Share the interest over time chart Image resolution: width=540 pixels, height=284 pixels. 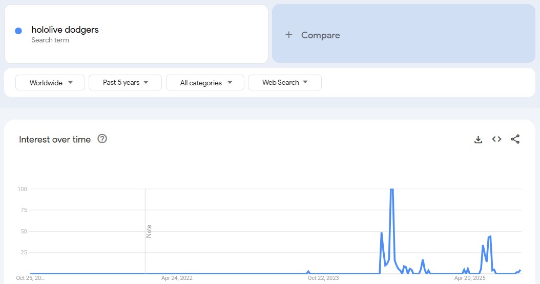click(x=515, y=139)
